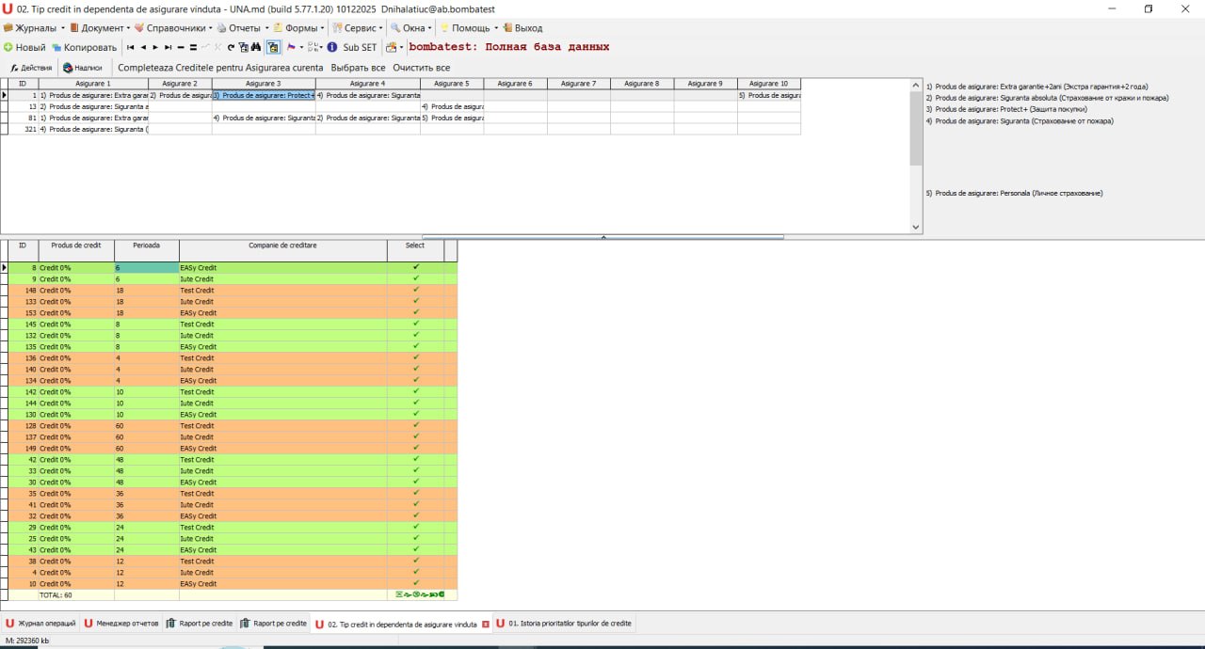Step to previous record arrow
1205x649 pixels.
point(143,47)
